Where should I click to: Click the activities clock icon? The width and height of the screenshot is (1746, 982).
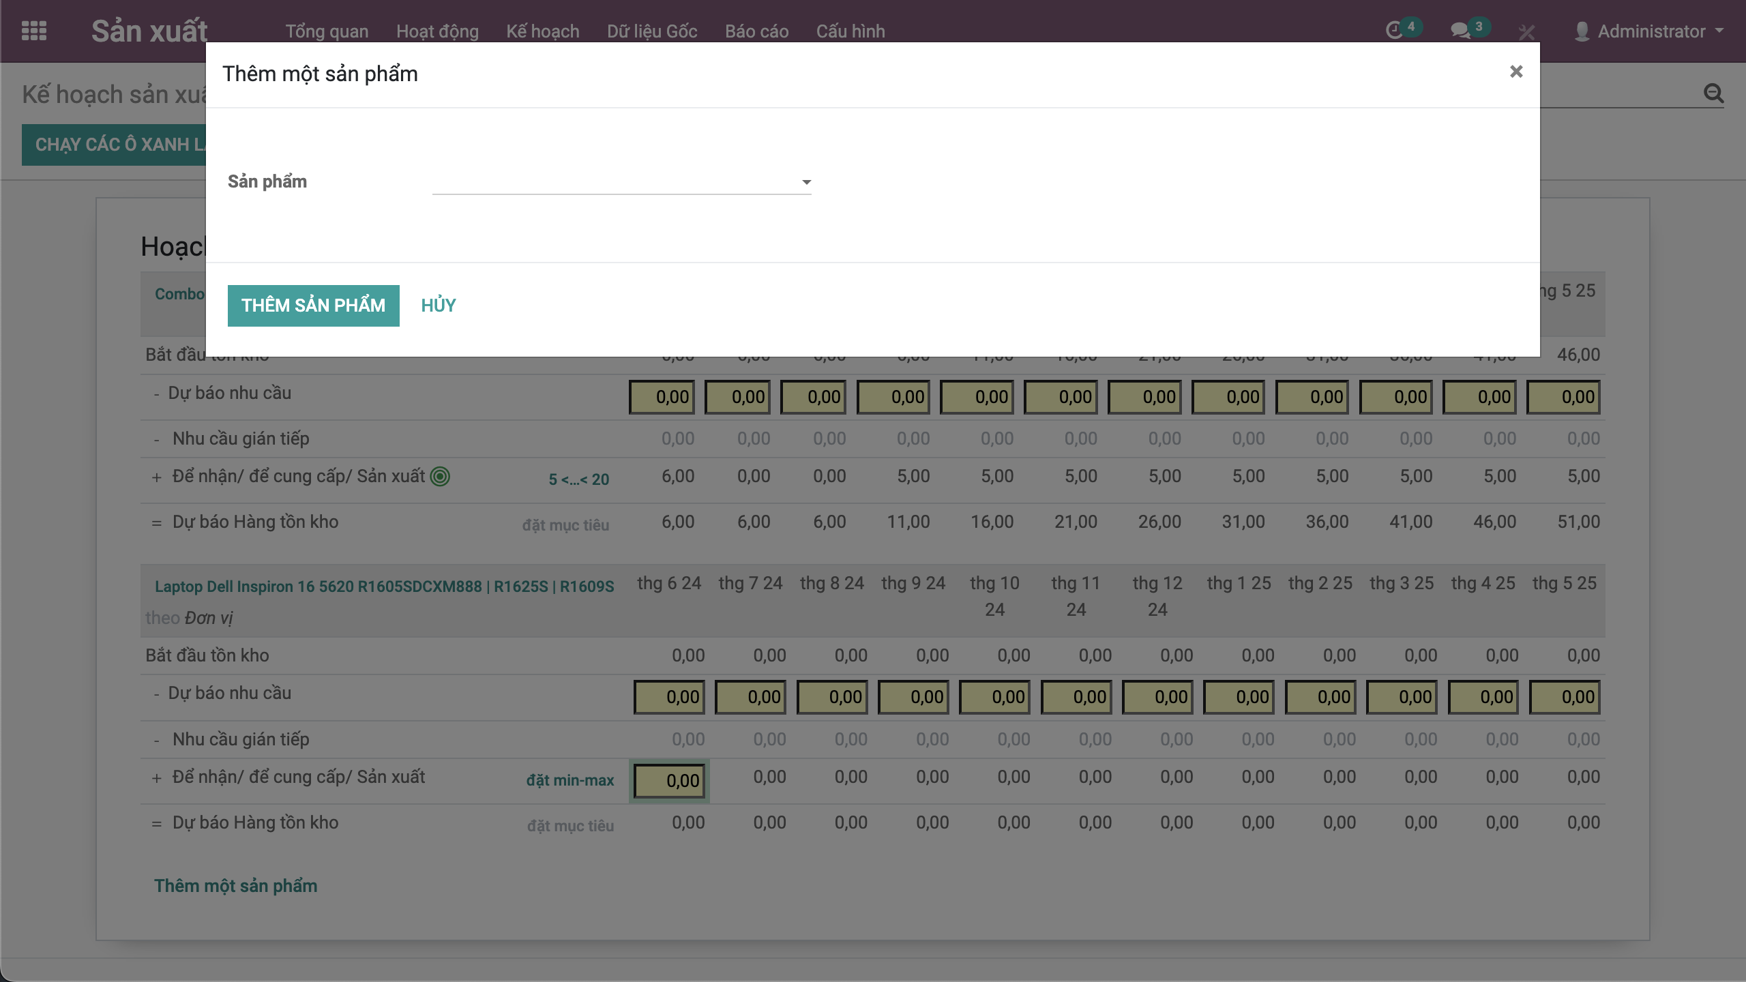pyautogui.click(x=1394, y=31)
